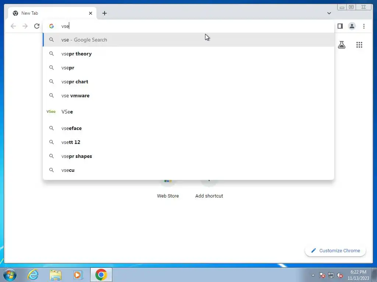Viewport: 377px width, 282px height.
Task: Open the Google apps grid
Action: click(359, 44)
